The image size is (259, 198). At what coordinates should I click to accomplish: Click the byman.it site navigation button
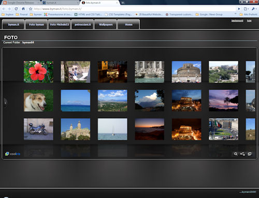point(13,24)
